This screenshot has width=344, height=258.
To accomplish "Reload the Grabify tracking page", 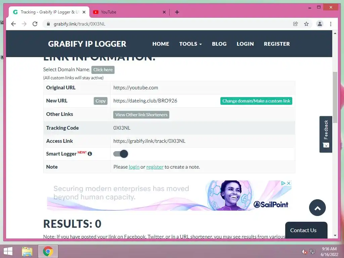I will point(35,24).
